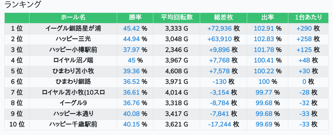This screenshot has height=135, width=333.
Task: Select the 10 位 rank cell
Action: pyautogui.click(x=17, y=124)
